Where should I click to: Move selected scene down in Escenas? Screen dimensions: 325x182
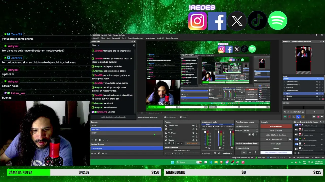(x=107, y=140)
